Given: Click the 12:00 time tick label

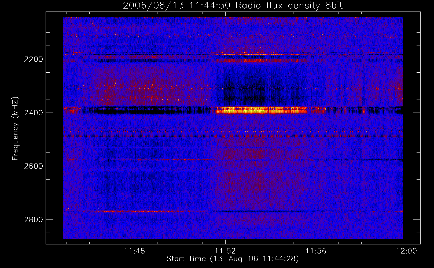Looking at the screenshot, I should [x=407, y=251].
